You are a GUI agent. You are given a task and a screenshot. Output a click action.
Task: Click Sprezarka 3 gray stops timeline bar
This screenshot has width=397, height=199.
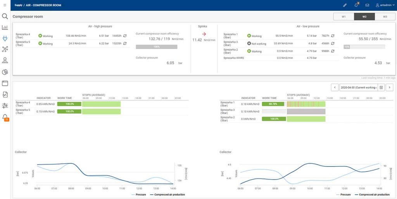point(306,112)
